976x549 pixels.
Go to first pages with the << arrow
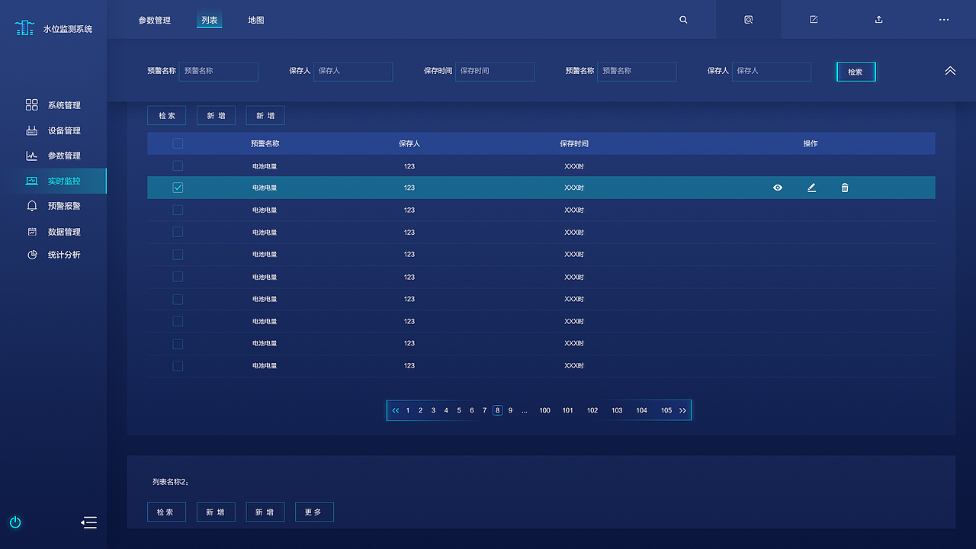click(x=395, y=410)
